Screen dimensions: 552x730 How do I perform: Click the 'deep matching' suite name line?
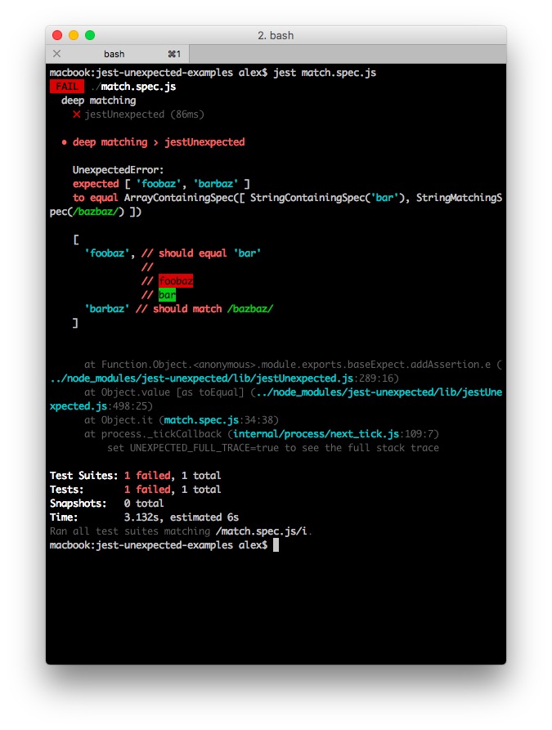[99, 101]
